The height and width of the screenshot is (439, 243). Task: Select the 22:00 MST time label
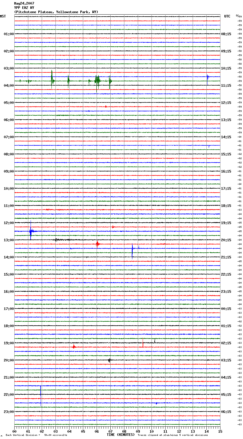(9, 395)
